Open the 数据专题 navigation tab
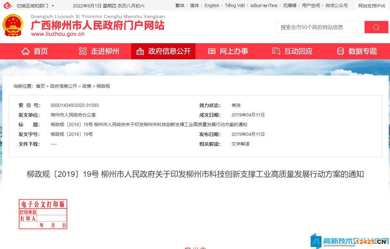 357,51
